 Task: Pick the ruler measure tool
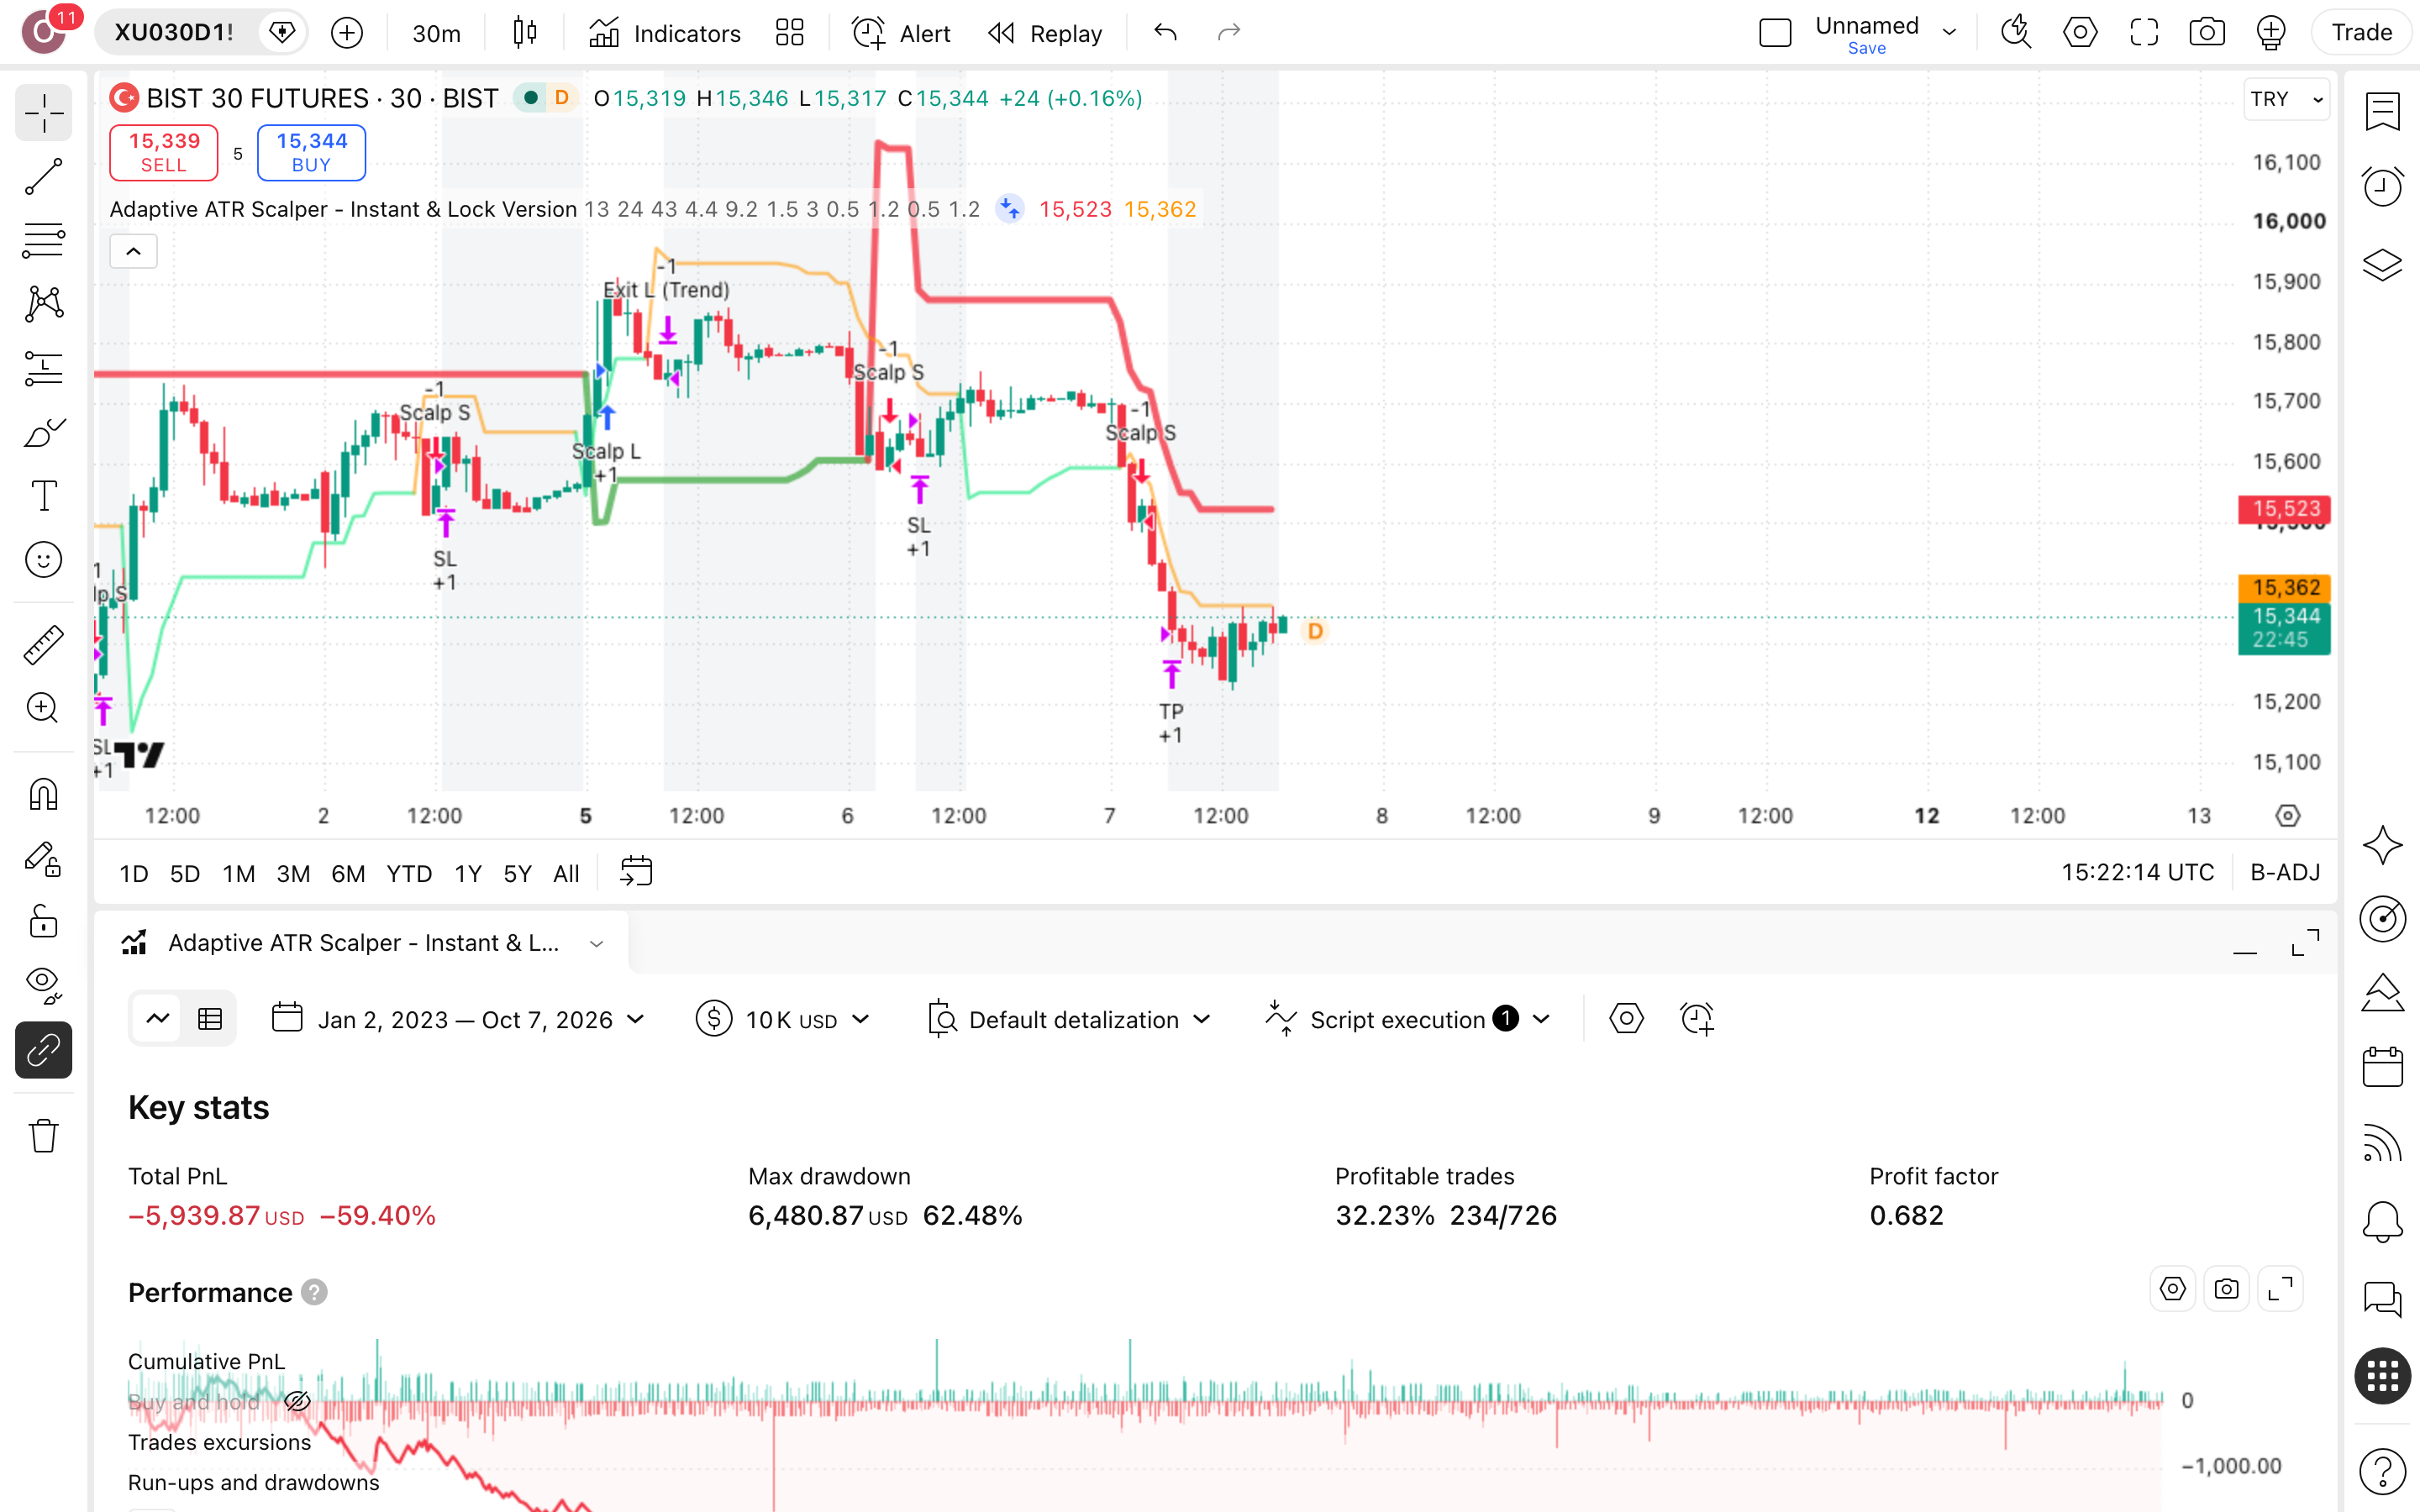(x=43, y=644)
